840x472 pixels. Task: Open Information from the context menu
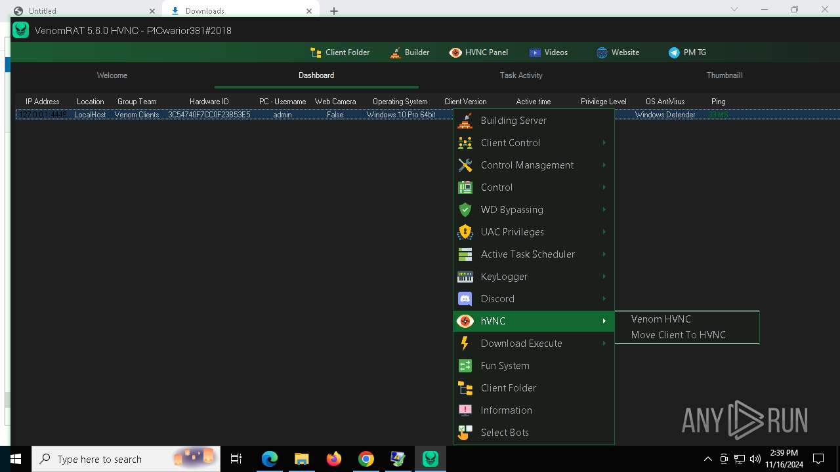(x=534, y=410)
